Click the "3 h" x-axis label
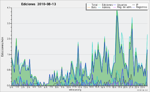This screenshot has height=92, width=150. [28, 87]
